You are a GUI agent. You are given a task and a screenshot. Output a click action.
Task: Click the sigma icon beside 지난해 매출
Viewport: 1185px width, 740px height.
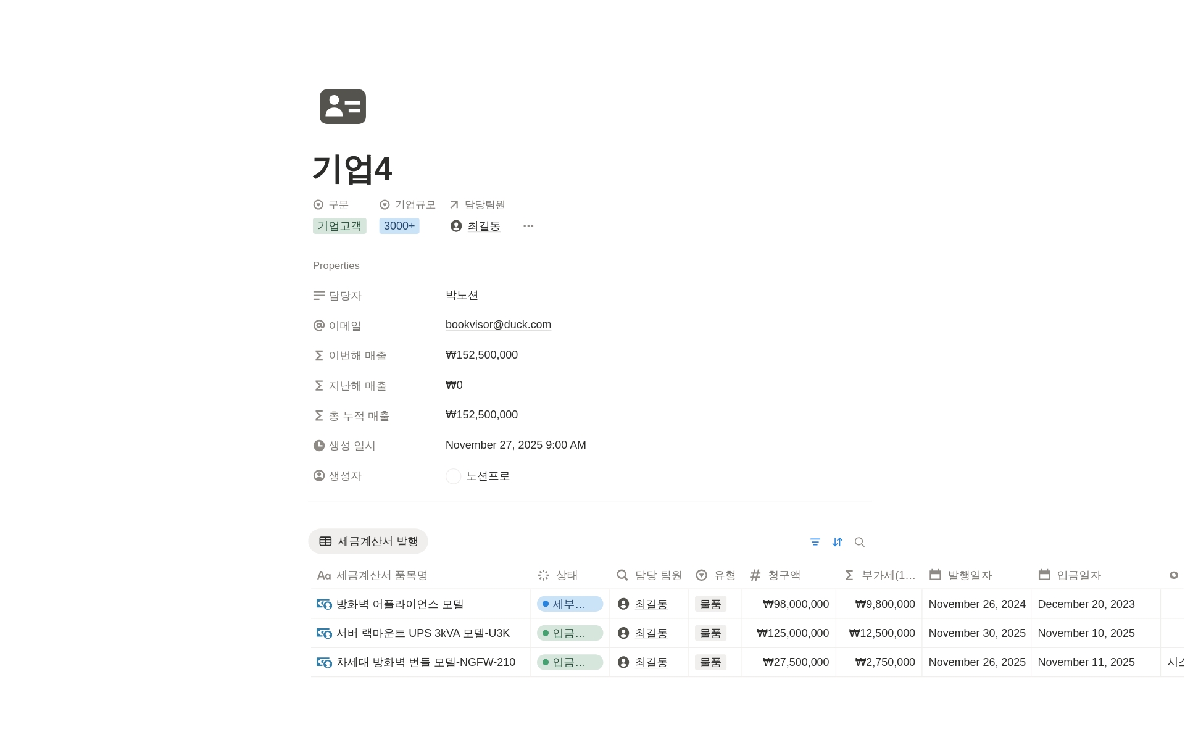(x=318, y=386)
